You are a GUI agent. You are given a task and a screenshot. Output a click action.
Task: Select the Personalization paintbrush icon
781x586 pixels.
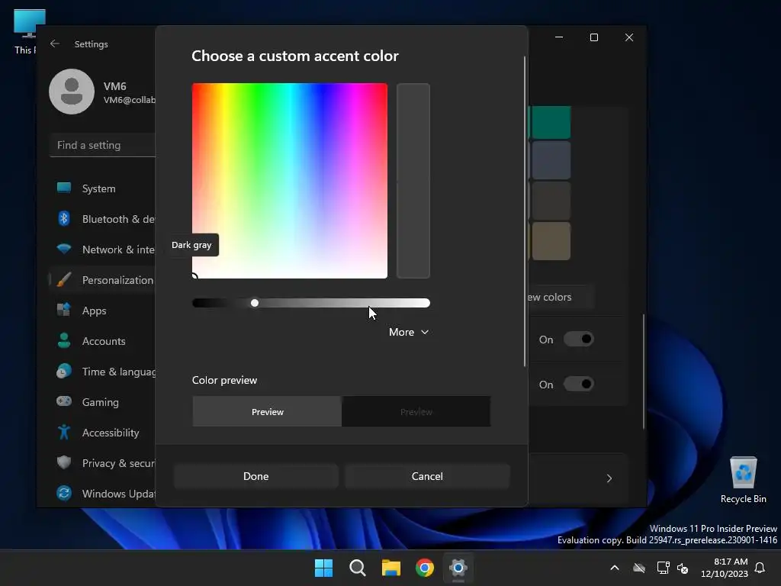point(64,279)
